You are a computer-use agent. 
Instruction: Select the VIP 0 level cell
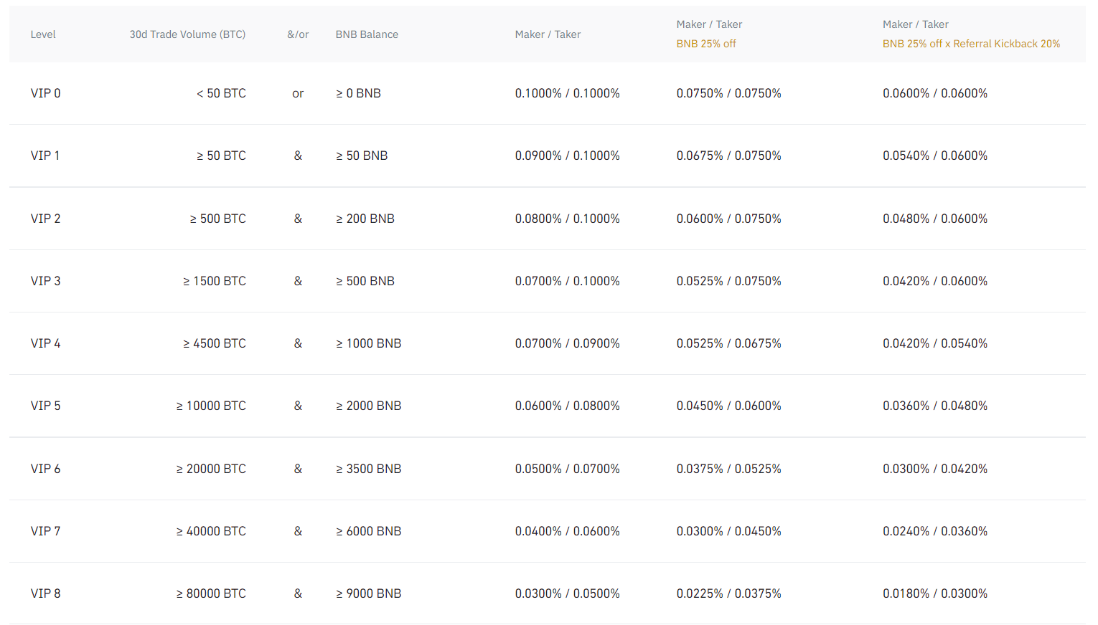(x=45, y=93)
